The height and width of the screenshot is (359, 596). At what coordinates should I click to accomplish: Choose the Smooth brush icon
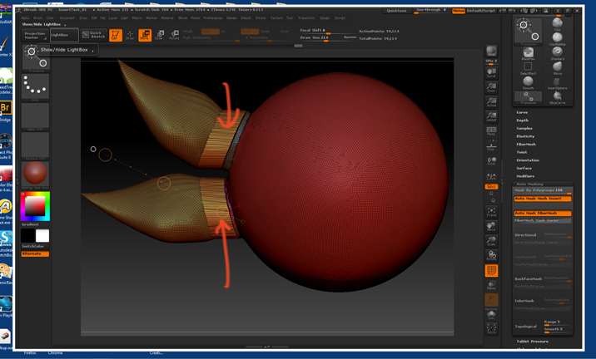528,82
